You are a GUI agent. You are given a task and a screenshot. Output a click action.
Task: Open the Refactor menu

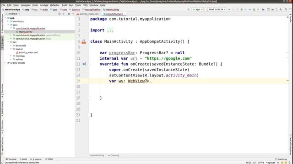click(x=55, y=5)
